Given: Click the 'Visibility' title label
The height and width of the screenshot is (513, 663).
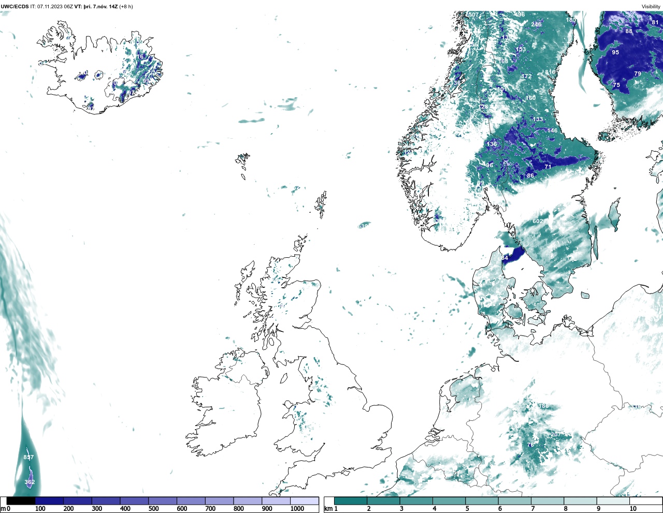Looking at the screenshot, I should click(651, 7).
